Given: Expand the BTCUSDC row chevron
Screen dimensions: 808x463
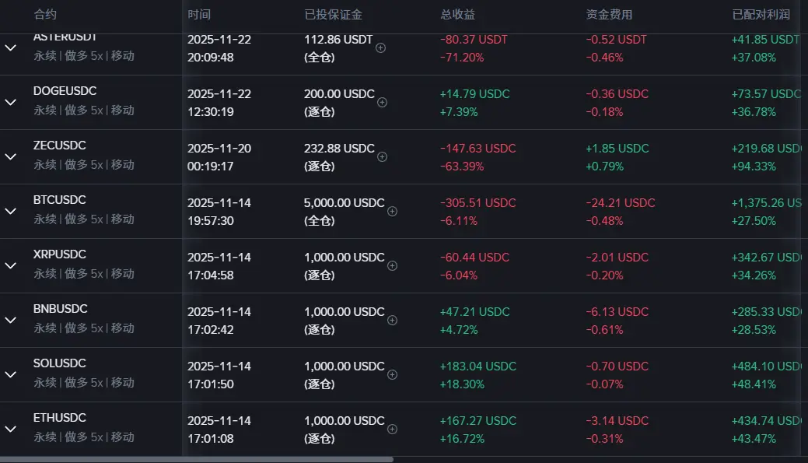Looking at the screenshot, I should pos(11,211).
